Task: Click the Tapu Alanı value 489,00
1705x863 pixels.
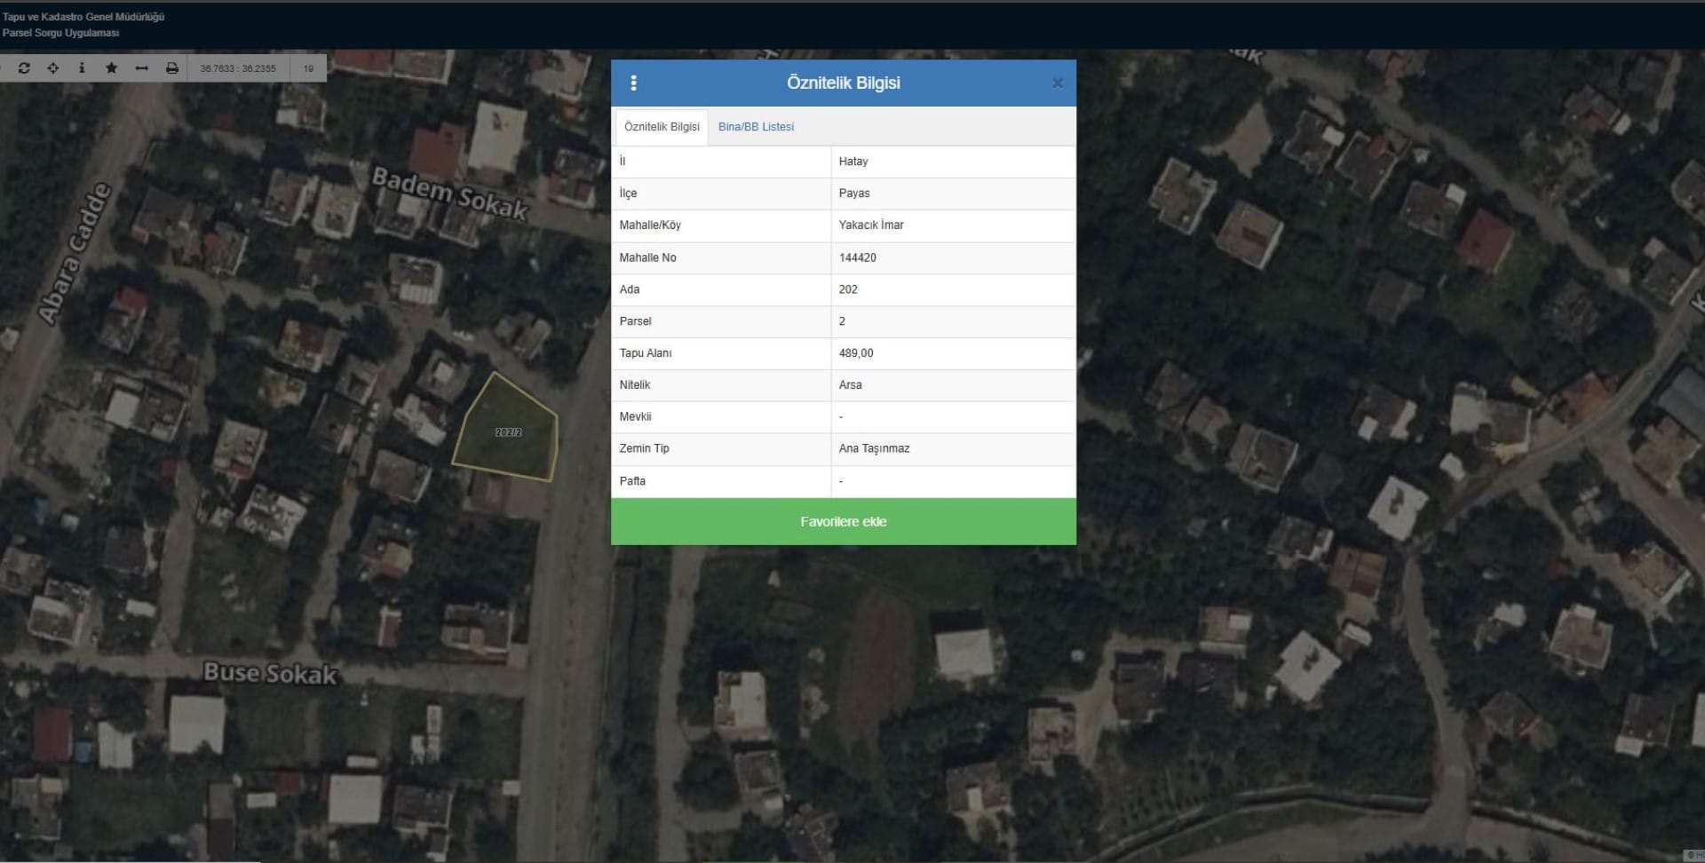Action: coord(856,353)
